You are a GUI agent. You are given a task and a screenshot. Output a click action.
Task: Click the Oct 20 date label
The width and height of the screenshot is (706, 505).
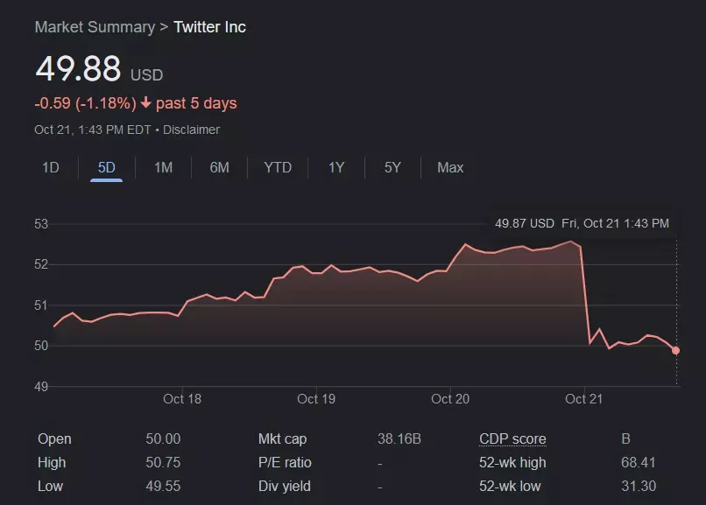[x=450, y=399]
